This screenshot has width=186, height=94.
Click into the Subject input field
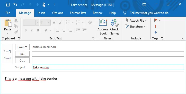point(108,67)
